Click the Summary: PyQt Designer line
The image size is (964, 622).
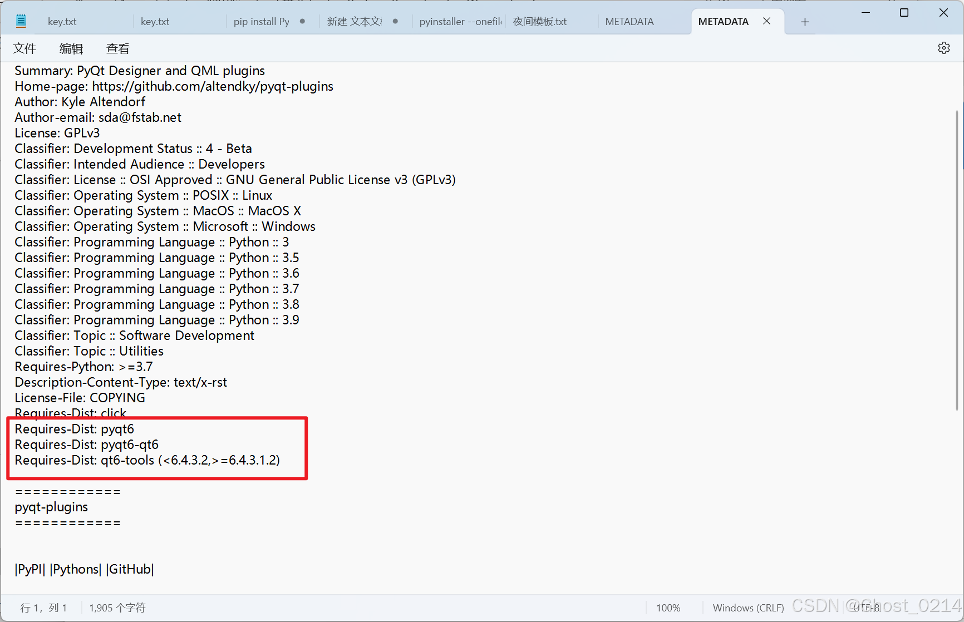tap(140, 71)
